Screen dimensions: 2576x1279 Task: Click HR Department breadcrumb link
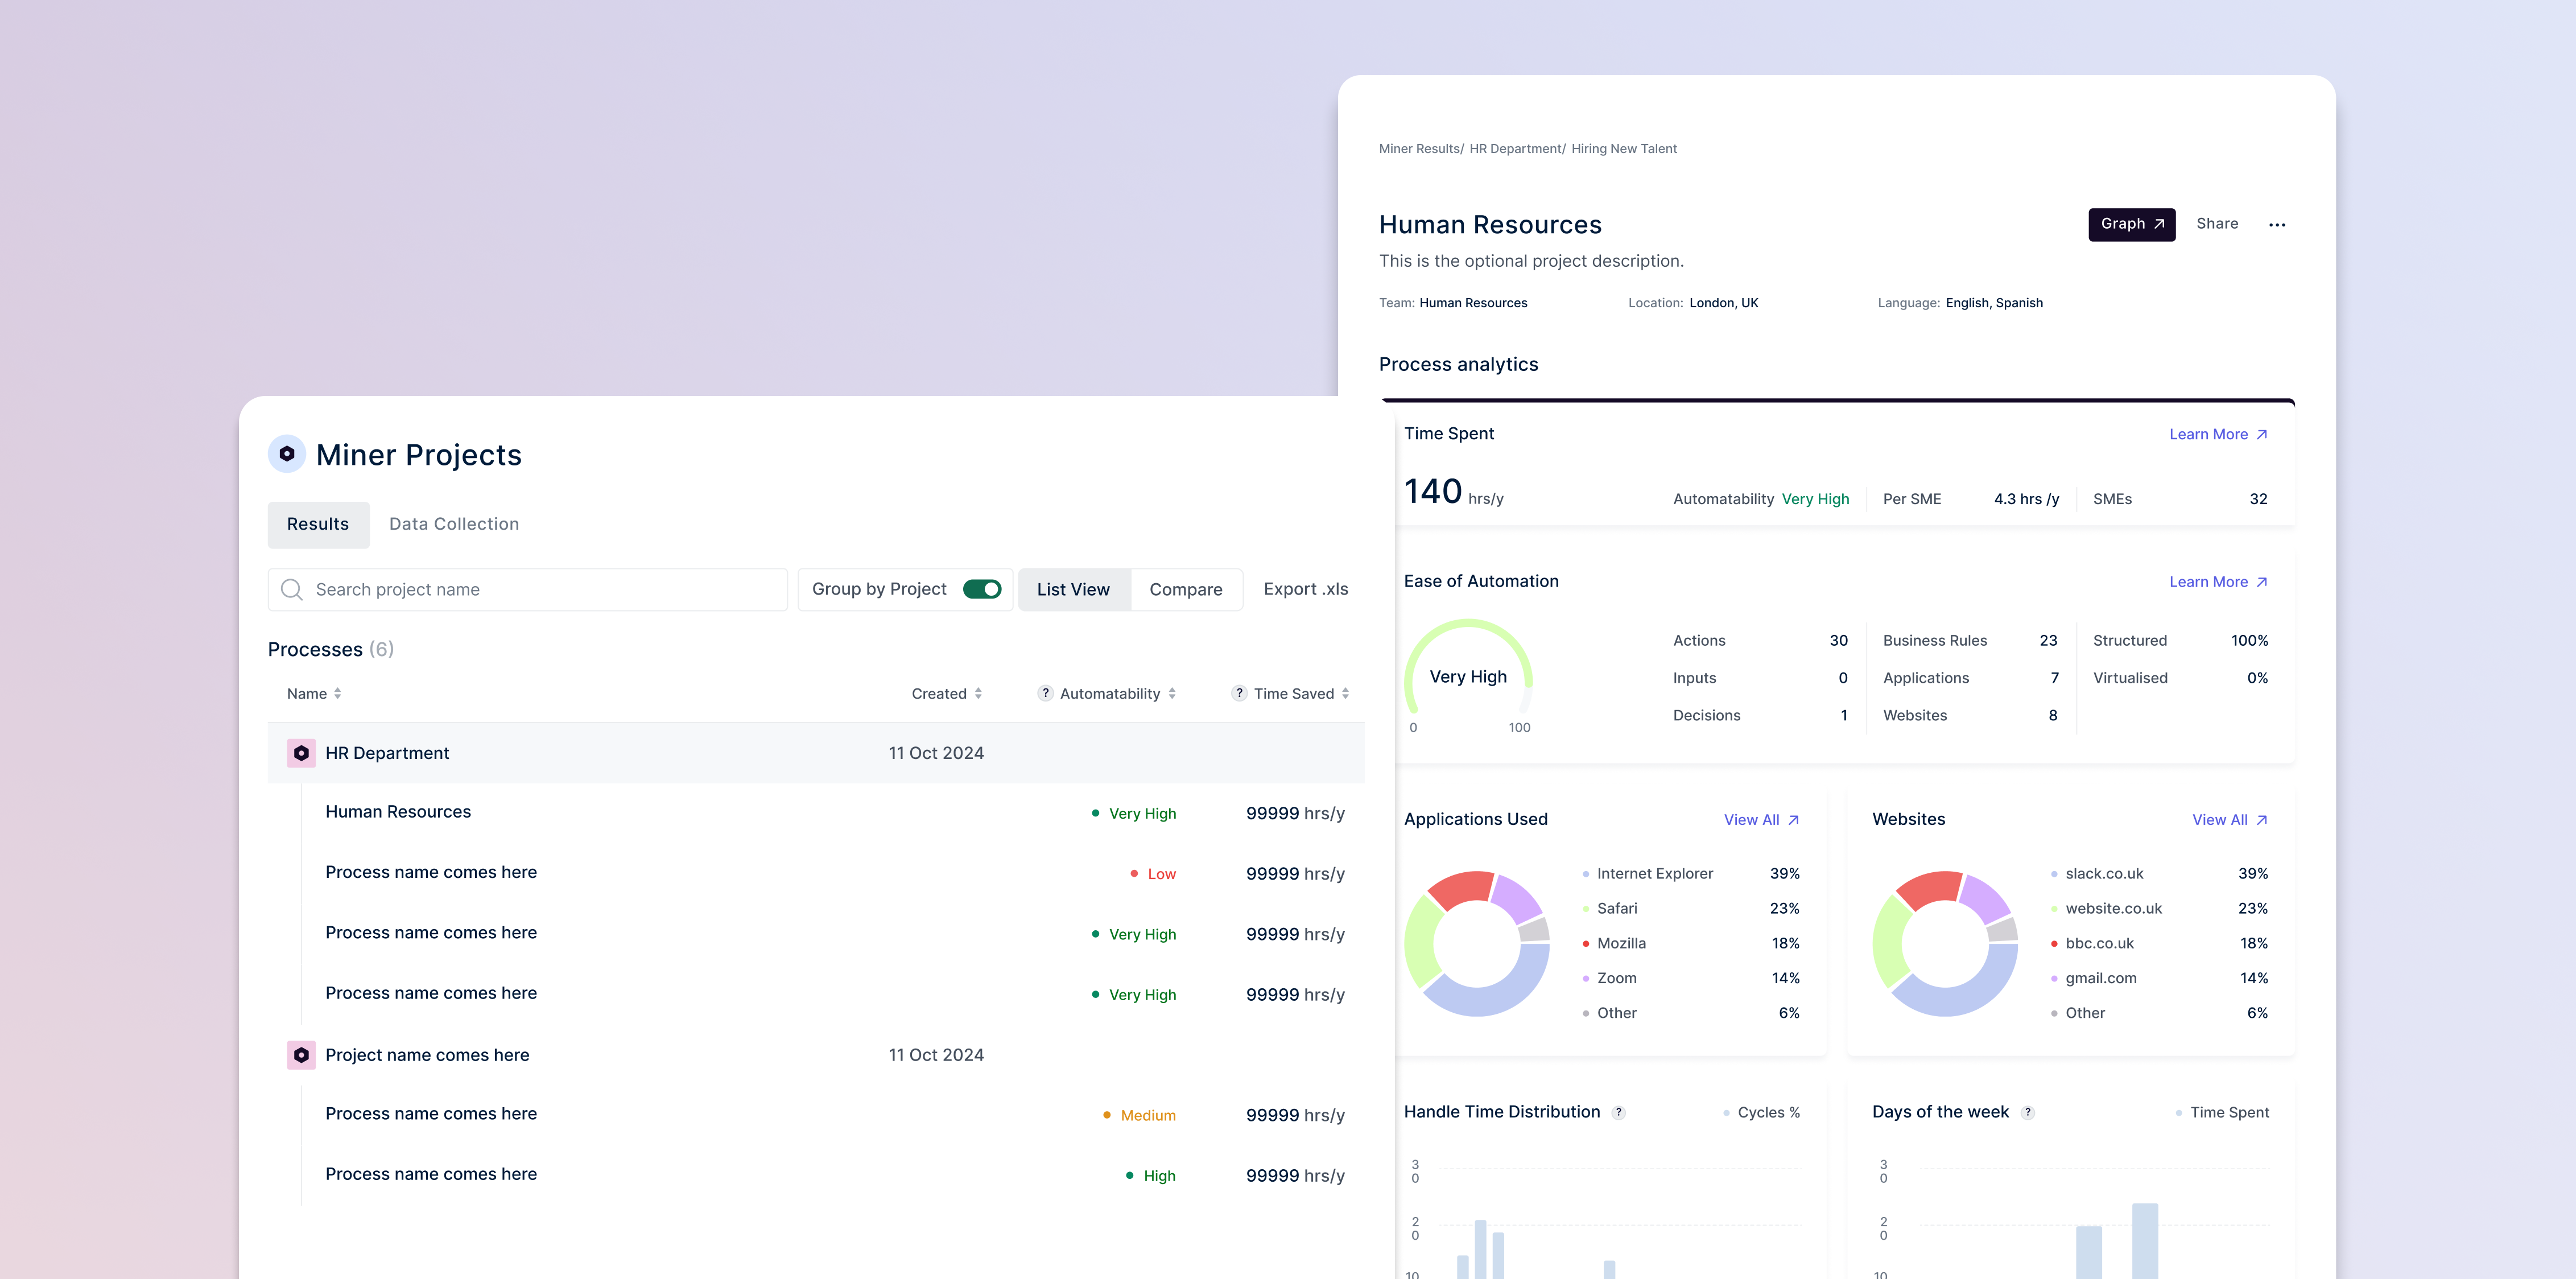coord(1516,149)
